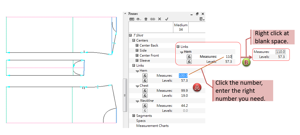Collapse the T Shirt root node
Screen dimensions: 300x135
[x=130, y=35]
